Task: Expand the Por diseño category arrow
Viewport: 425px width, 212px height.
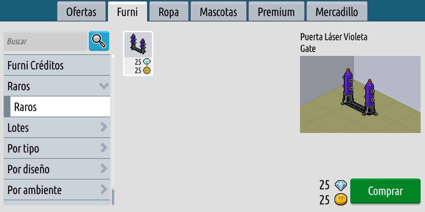Action: pos(104,169)
